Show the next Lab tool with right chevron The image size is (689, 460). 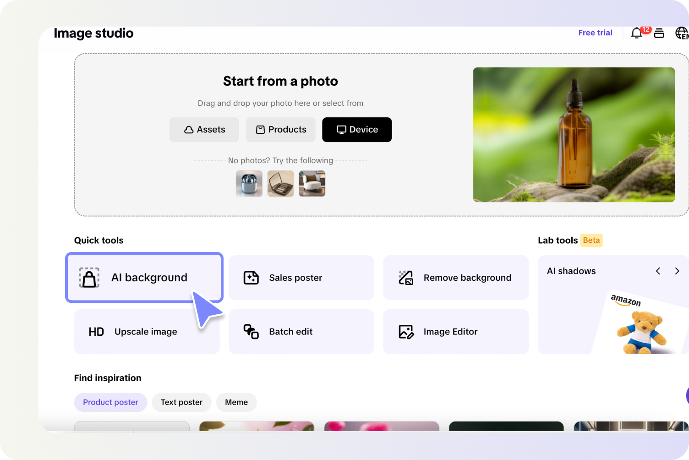(x=677, y=271)
